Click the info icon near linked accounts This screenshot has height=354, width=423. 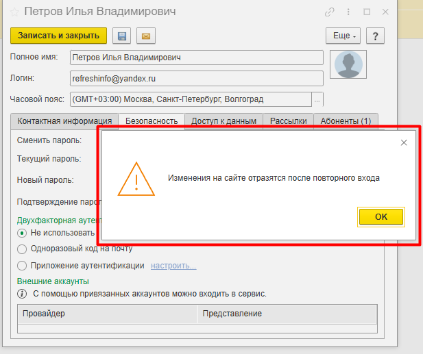point(22,294)
